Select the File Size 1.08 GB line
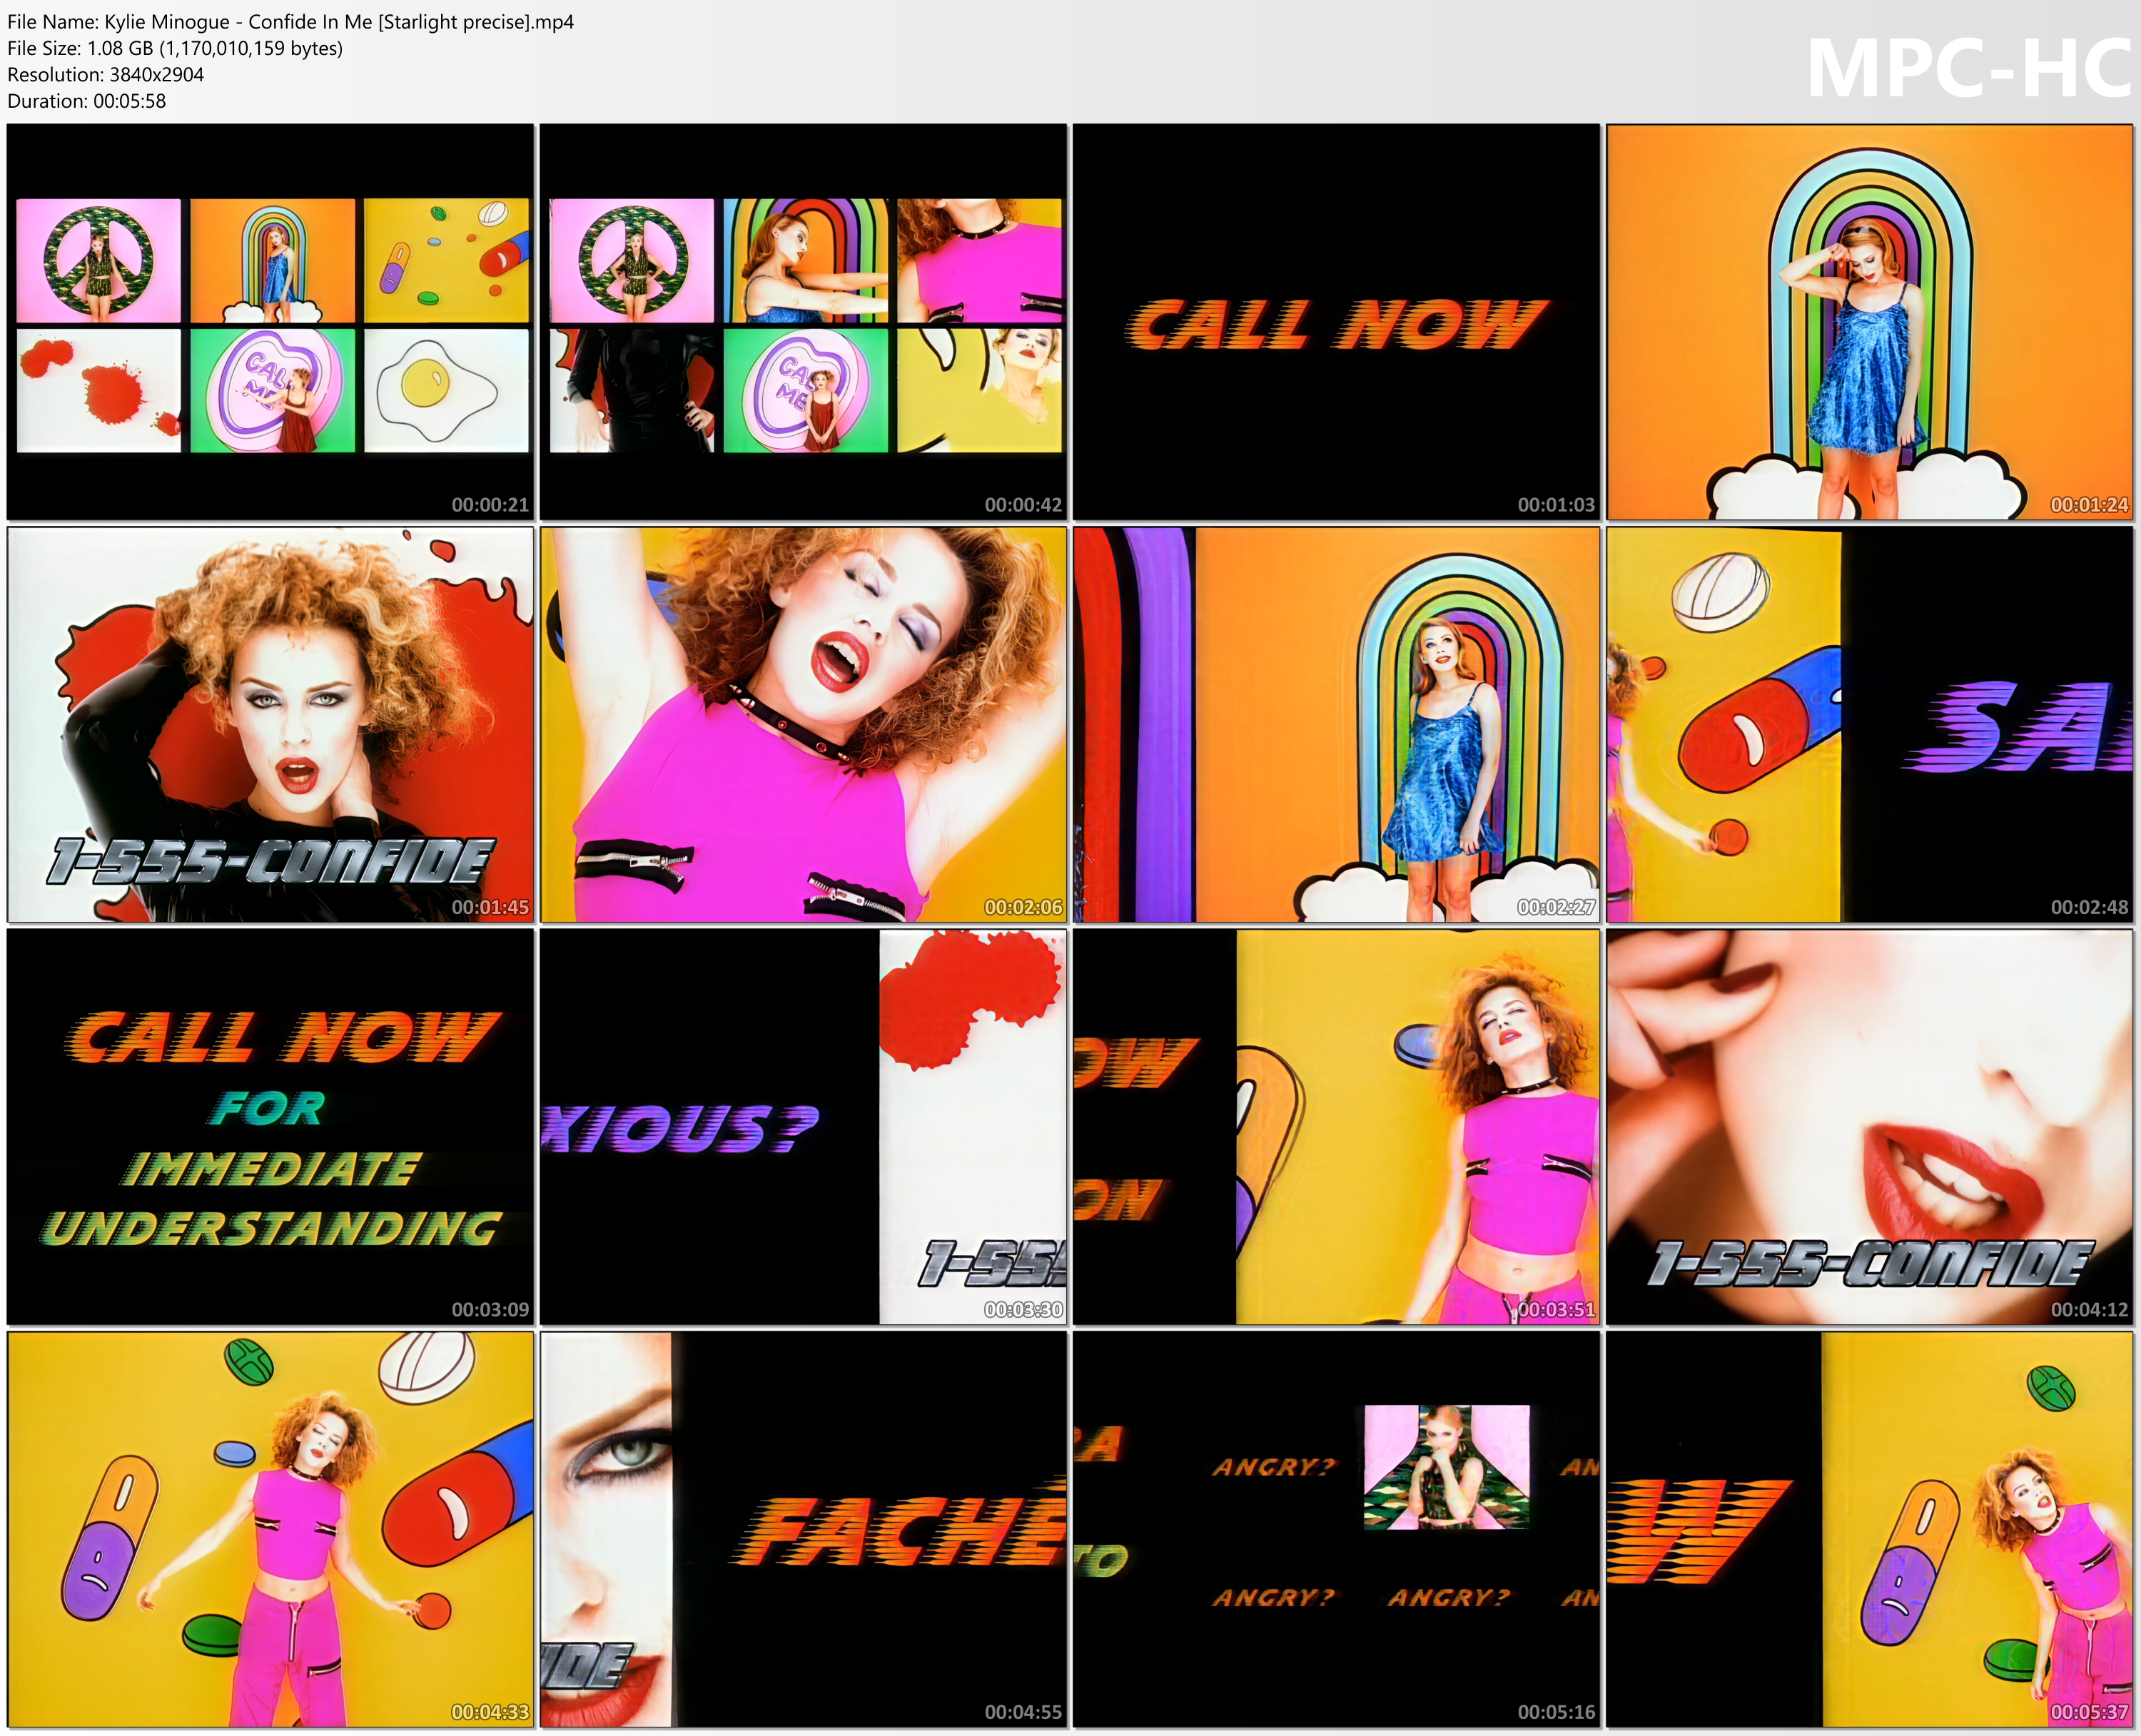The image size is (2141, 1736). 175,48
